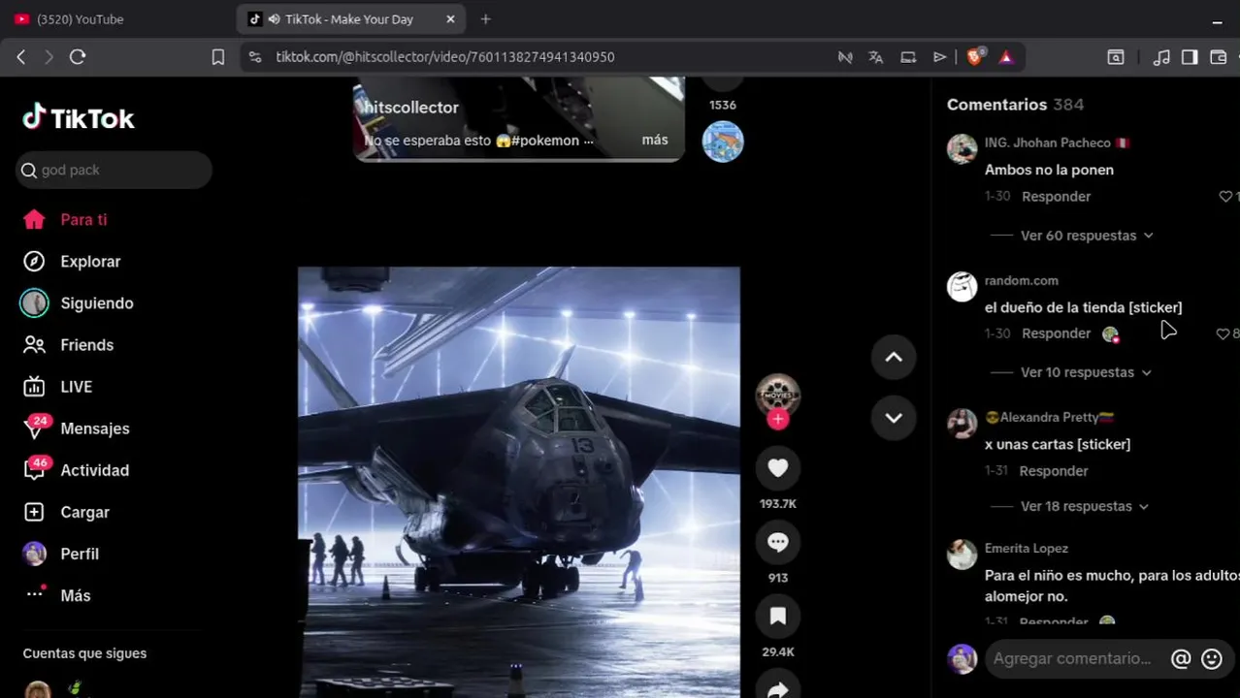
Task: Switch to the YouTube browser tab
Action: 116,18
